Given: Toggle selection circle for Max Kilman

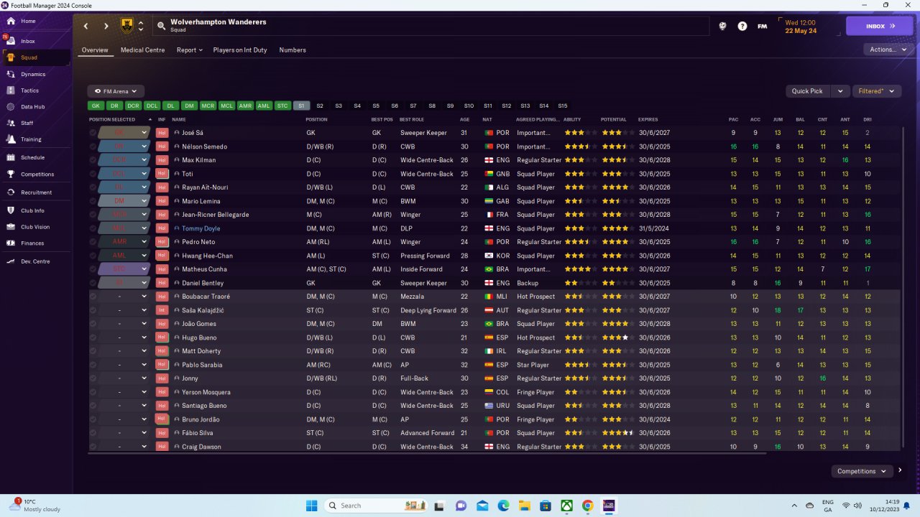Looking at the screenshot, I should tap(93, 160).
